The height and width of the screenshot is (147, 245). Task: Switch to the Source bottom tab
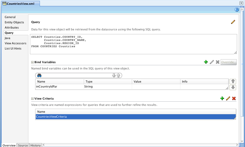(x=23, y=145)
